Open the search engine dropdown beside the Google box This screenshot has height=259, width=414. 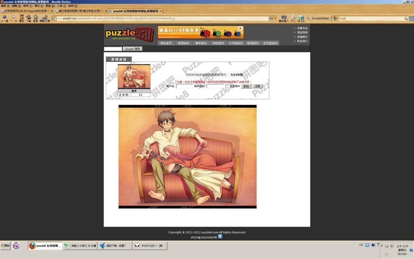pyautogui.click(x=334, y=18)
